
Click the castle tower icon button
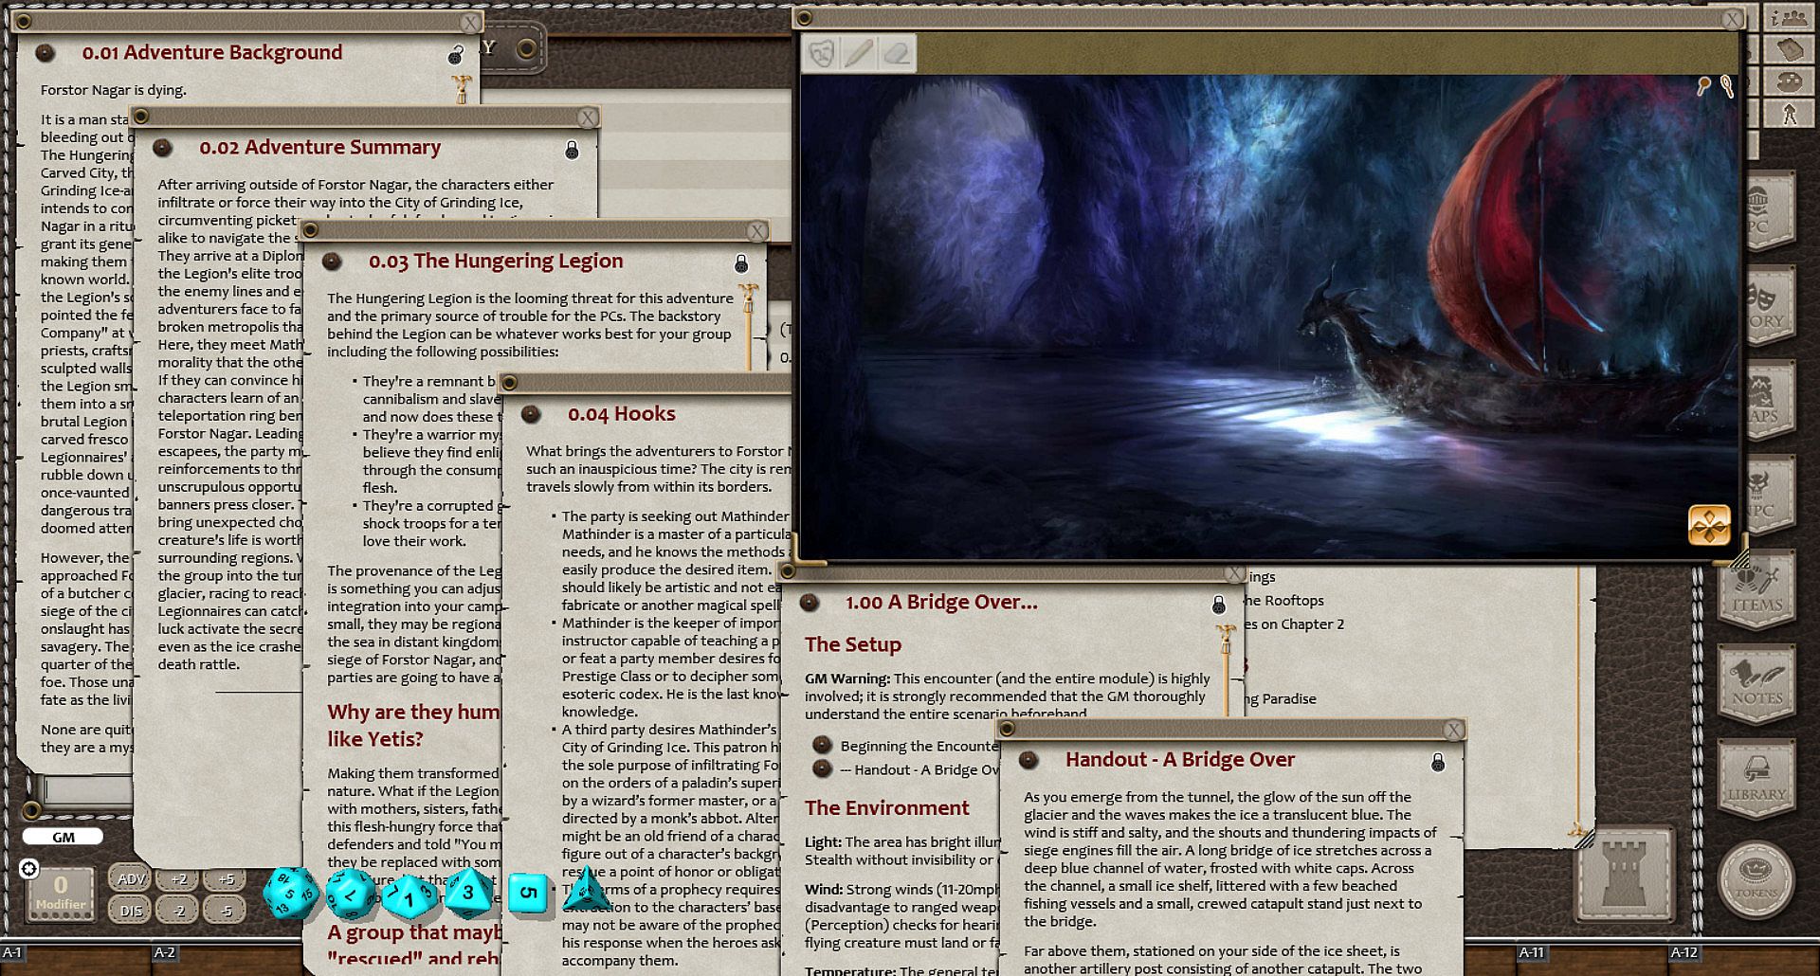click(1622, 873)
